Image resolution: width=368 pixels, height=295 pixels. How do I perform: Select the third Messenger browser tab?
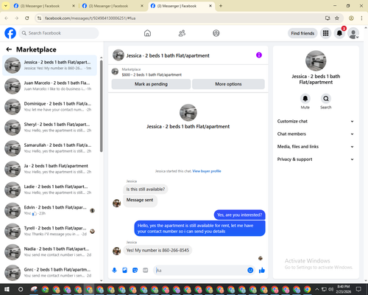click(x=181, y=6)
